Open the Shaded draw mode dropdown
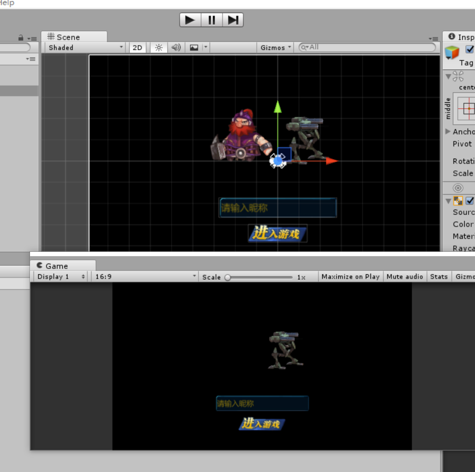 pyautogui.click(x=85, y=48)
